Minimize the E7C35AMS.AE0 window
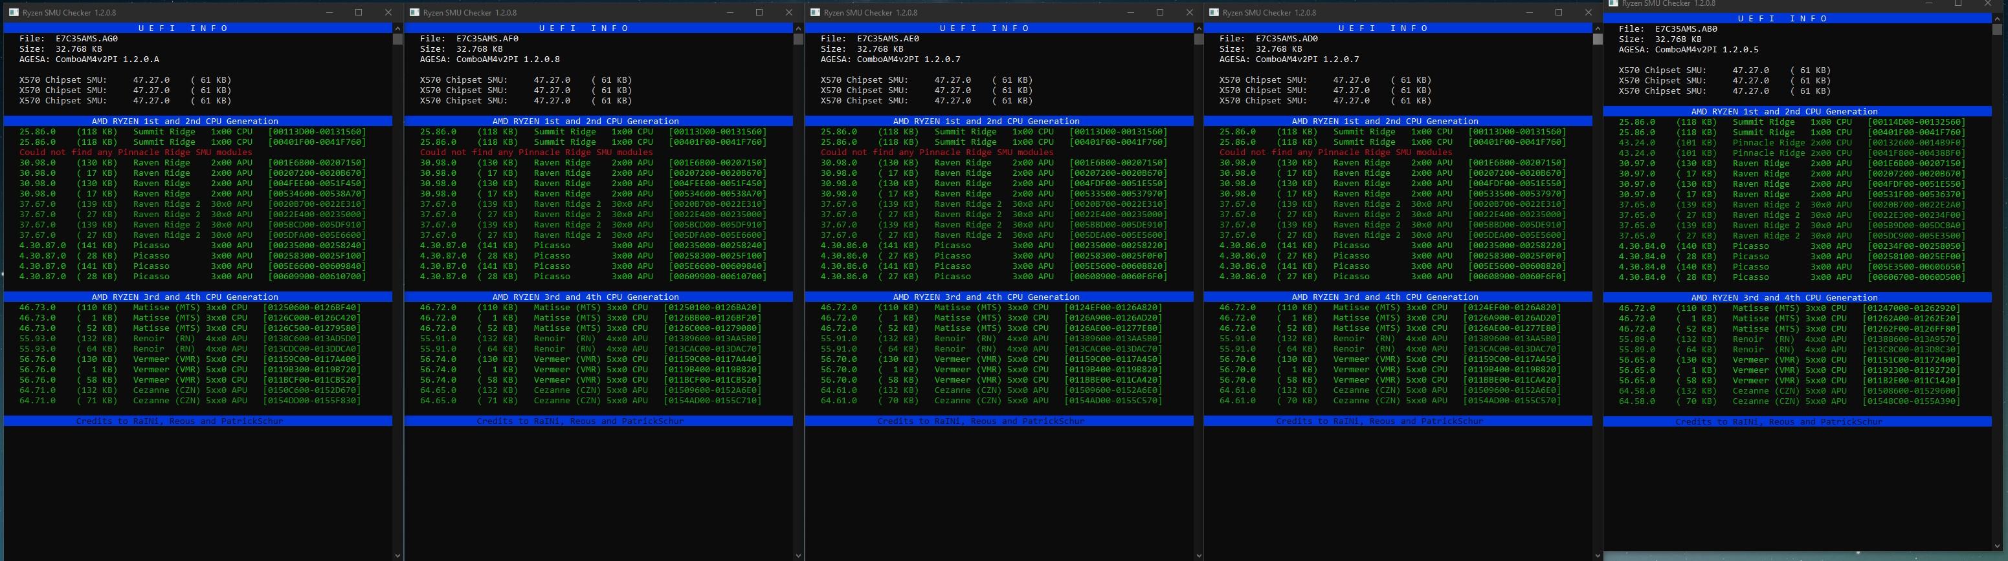 point(1131,12)
